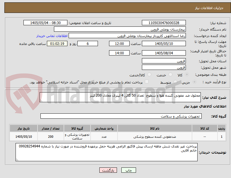The width and height of the screenshot is (231, 178).
Task: Select the کالا/خدمت radio button
Action: (150, 75)
